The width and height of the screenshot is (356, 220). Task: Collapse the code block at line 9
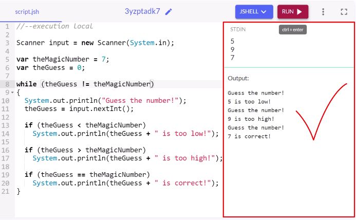[12, 93]
